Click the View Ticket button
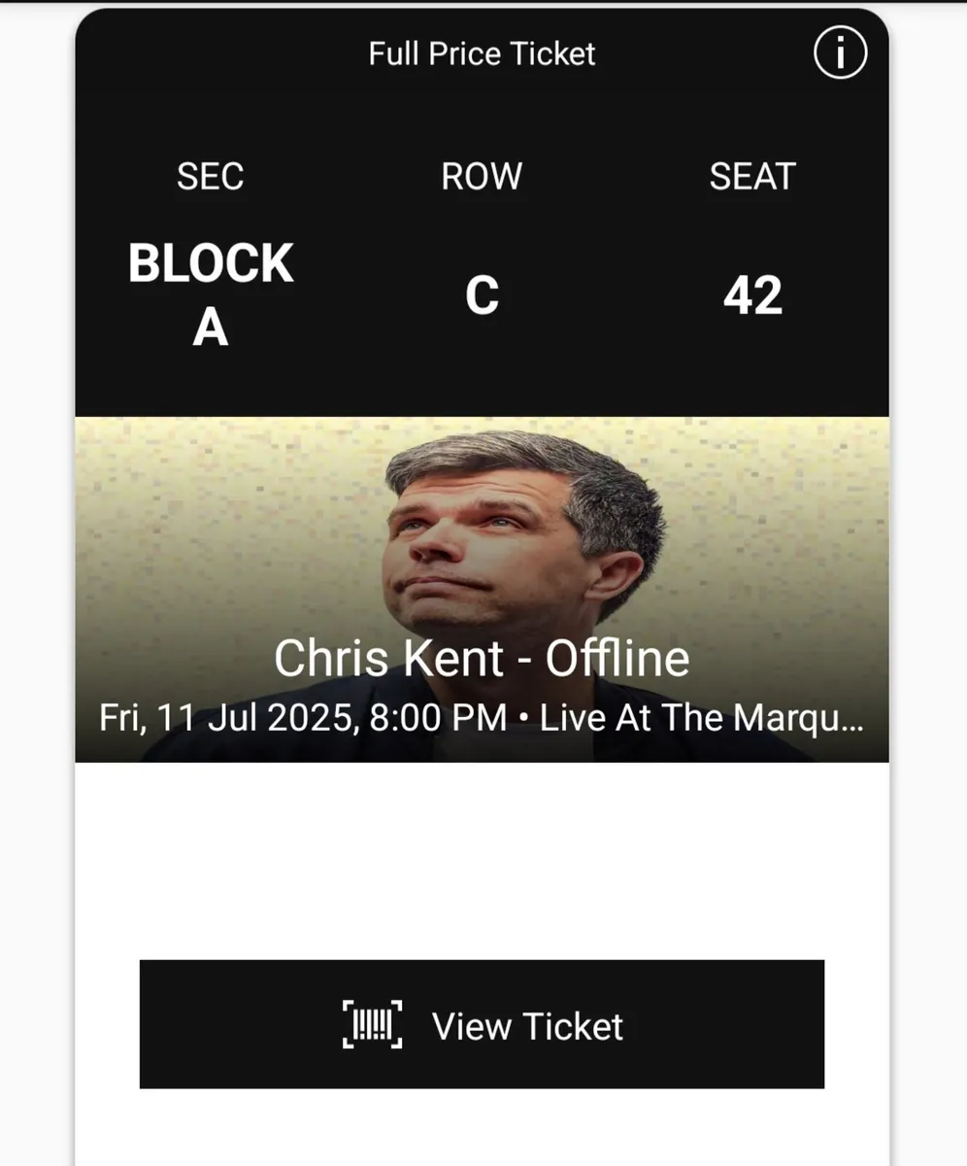Viewport: 967px width, 1166px height. point(482,1024)
